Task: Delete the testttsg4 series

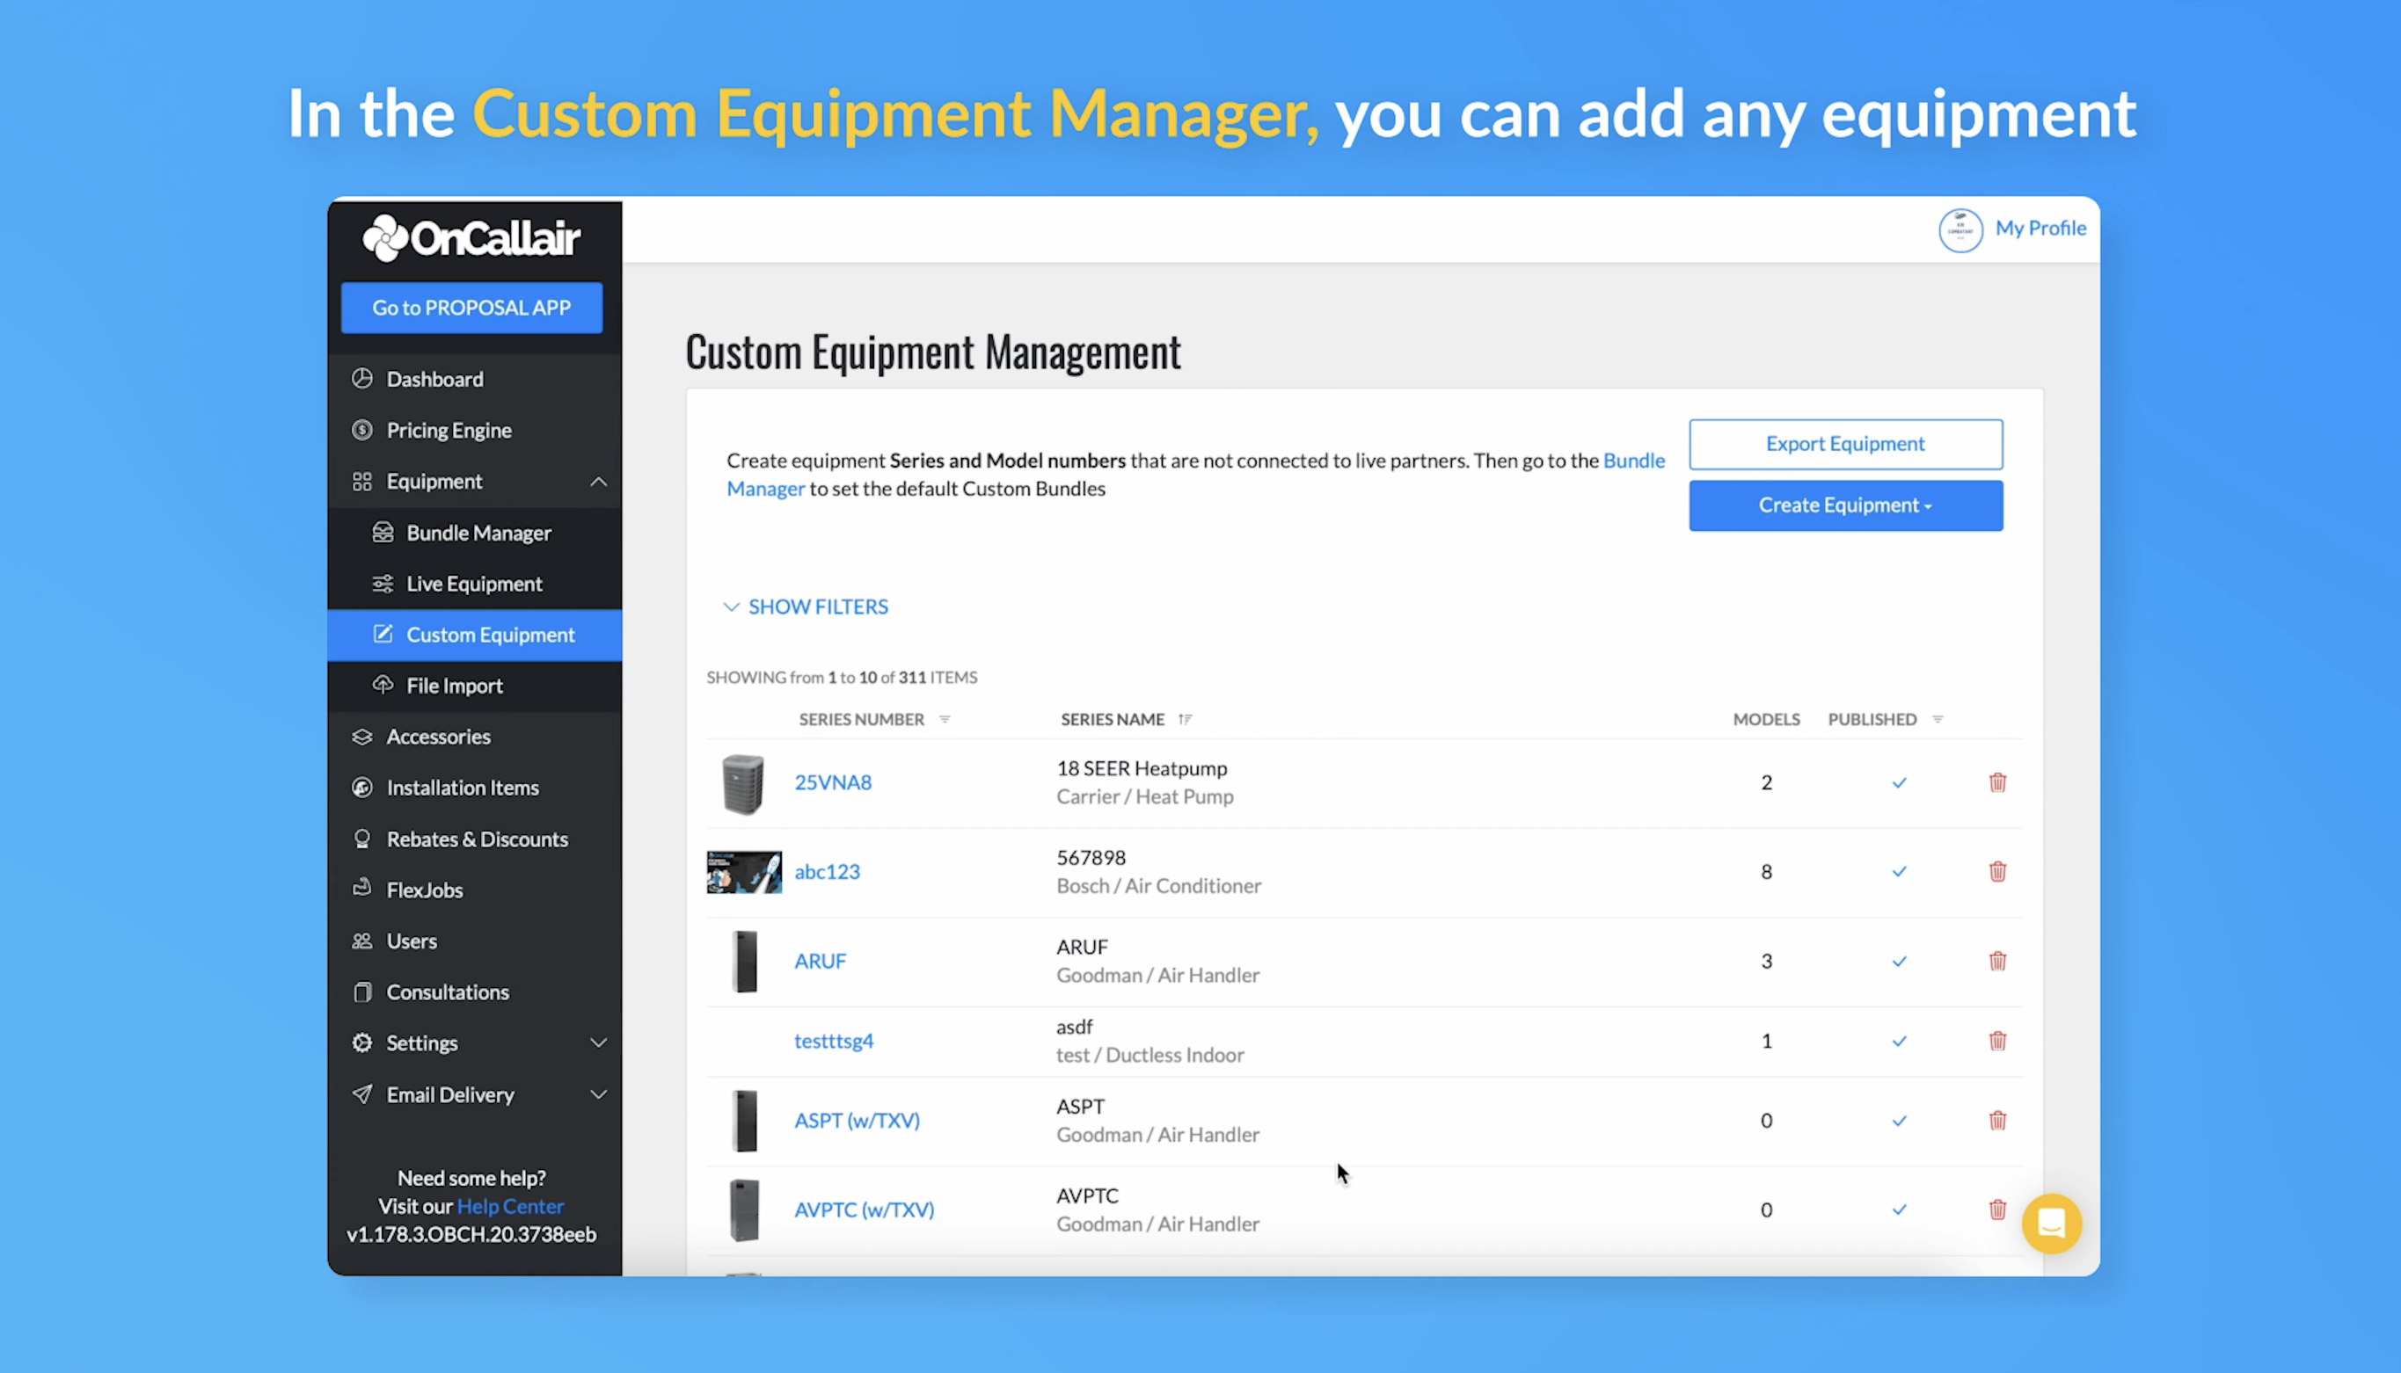Action: [1997, 1040]
